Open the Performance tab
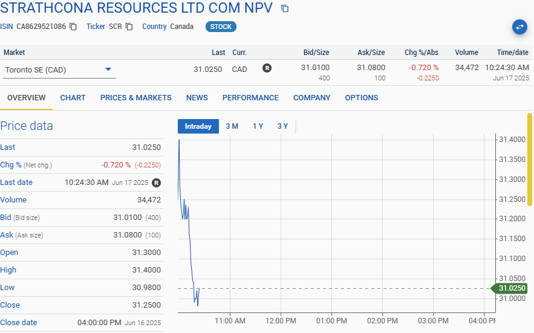 (x=250, y=98)
